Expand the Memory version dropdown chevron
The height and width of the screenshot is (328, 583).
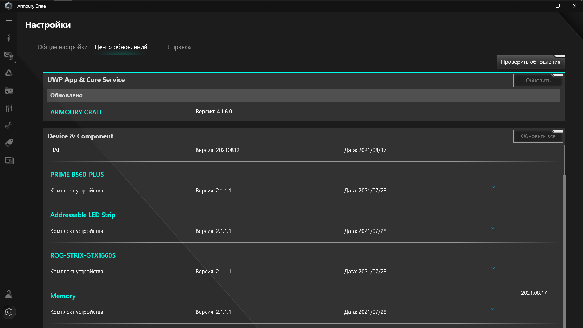[x=493, y=309]
